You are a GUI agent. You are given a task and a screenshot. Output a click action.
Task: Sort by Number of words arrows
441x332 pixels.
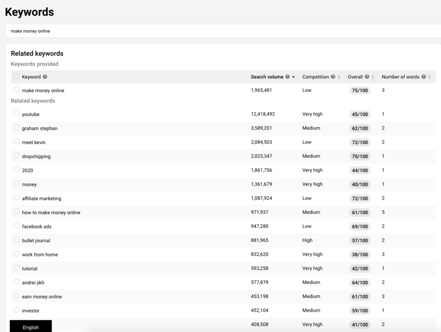coord(429,77)
